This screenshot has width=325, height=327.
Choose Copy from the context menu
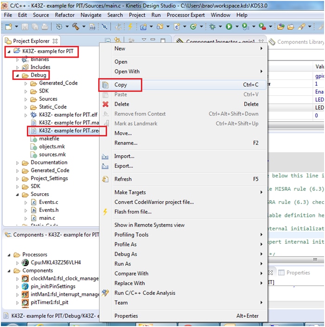coord(183,85)
